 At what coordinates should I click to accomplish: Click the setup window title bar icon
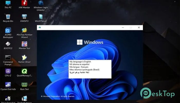(40, 27)
